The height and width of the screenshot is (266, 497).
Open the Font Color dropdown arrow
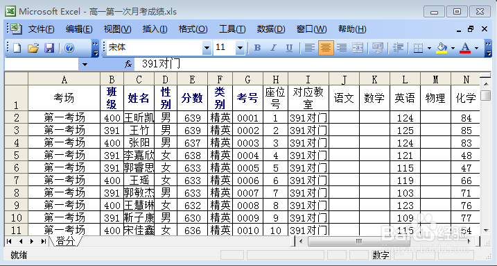tap(476, 48)
